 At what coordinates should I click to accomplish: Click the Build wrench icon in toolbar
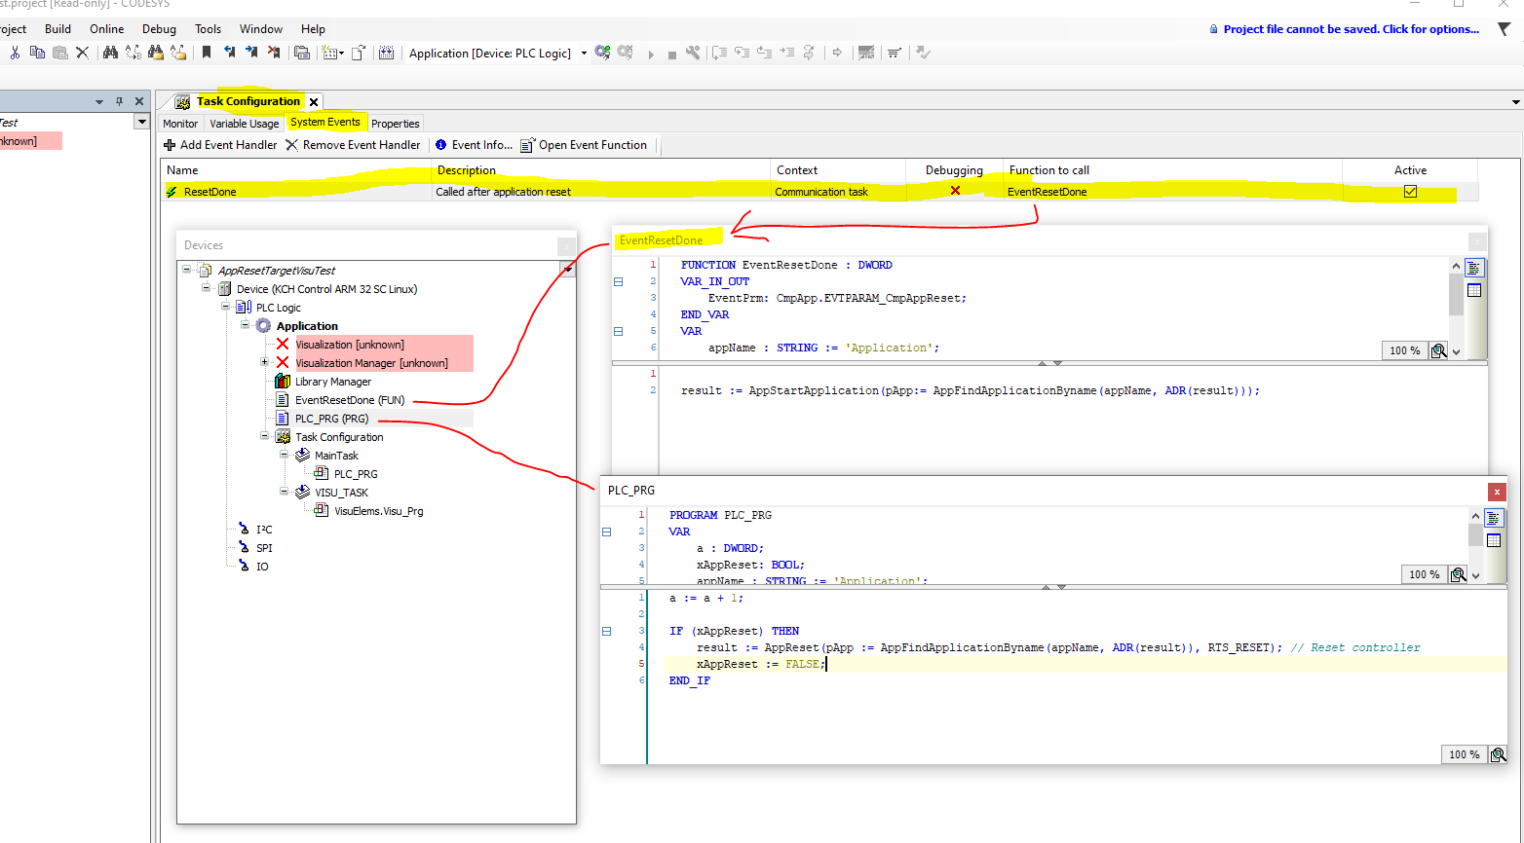click(693, 53)
